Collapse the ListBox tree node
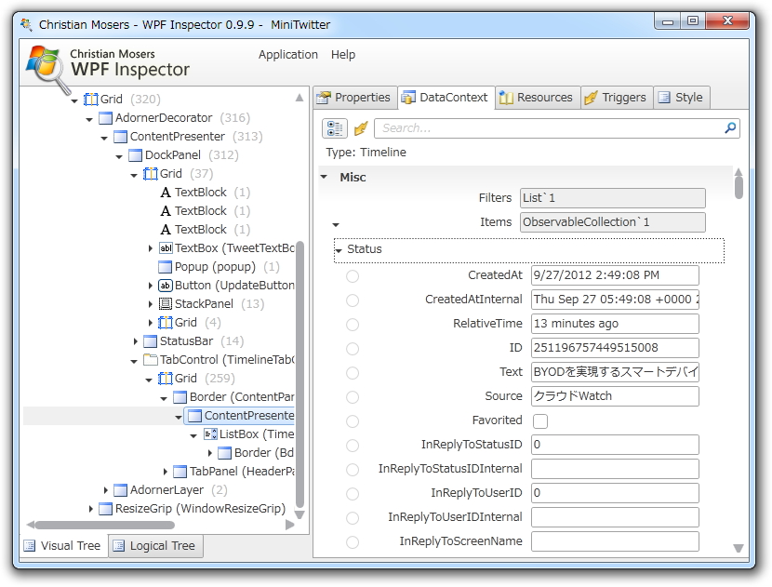 point(193,435)
